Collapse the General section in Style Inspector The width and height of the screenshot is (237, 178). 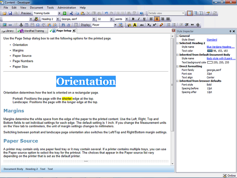(177, 36)
